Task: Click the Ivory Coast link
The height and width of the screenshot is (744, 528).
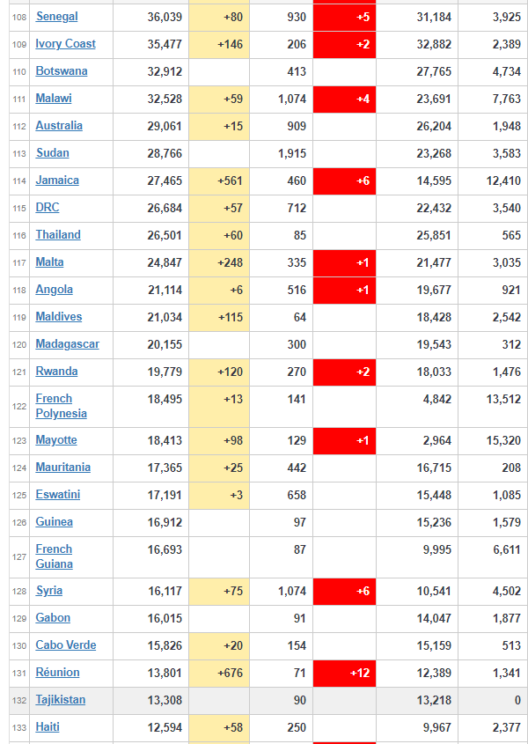Action: (x=65, y=44)
